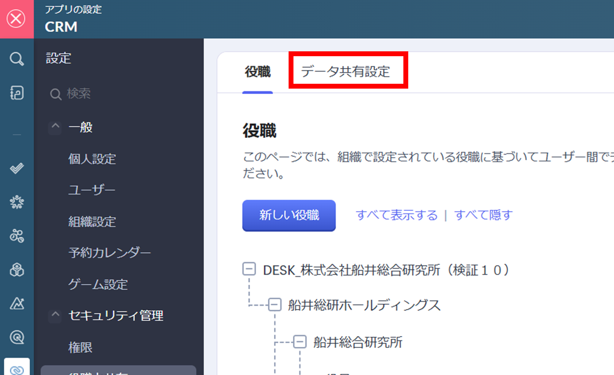Collapse the 船井総研ホールディングス tree node
This screenshot has height=375, width=614.
tap(275, 305)
